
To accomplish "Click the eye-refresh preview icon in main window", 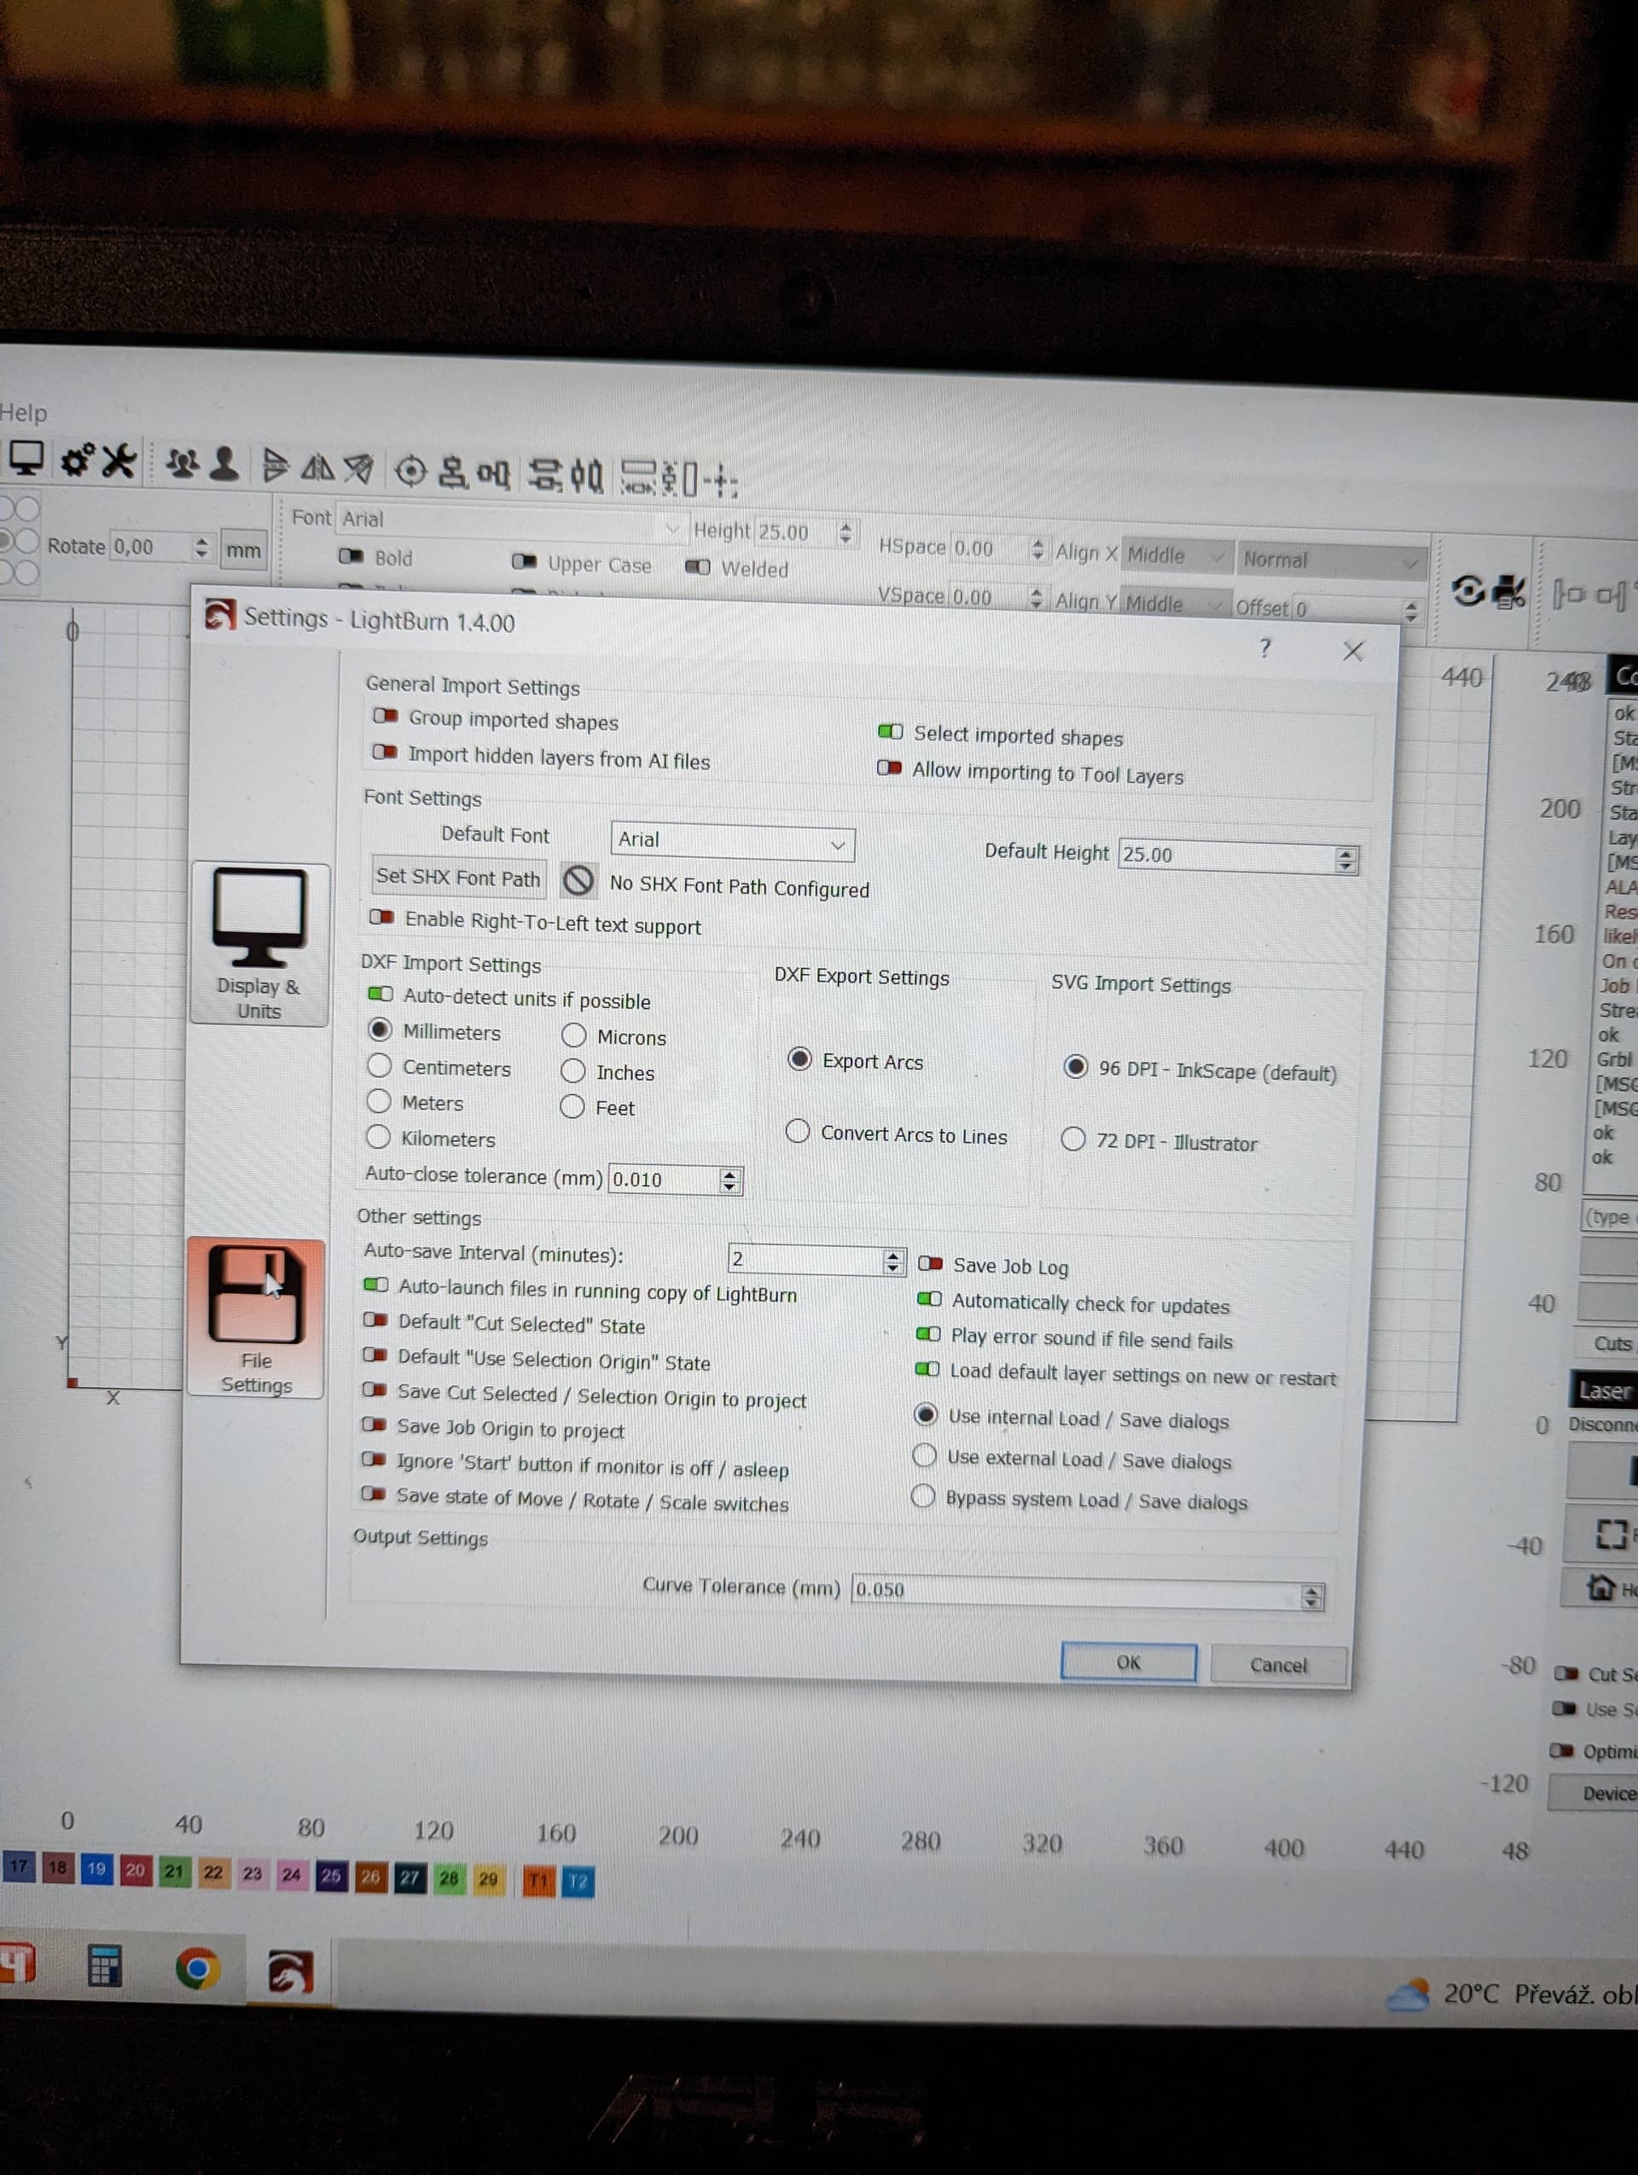I will coord(1468,591).
